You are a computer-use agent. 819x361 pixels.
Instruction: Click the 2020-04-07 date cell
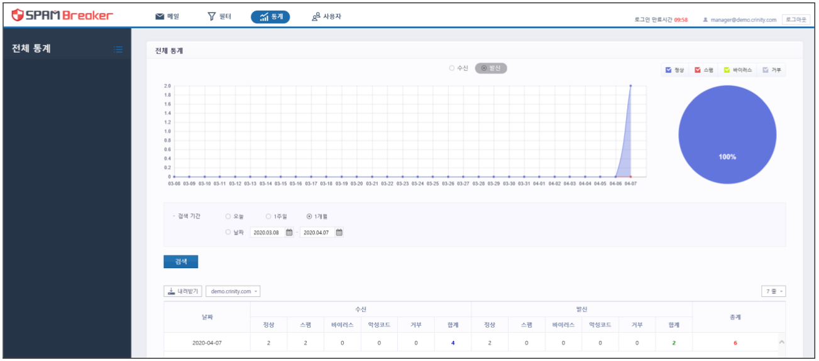coord(207,343)
